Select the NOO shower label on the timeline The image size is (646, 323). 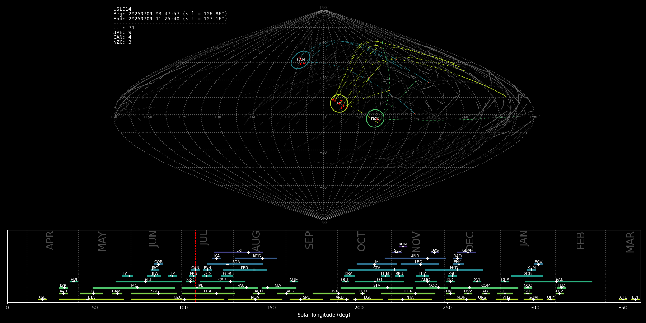pos(433,286)
